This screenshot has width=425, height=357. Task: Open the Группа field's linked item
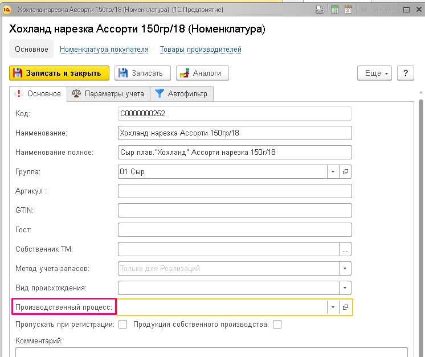pos(345,172)
